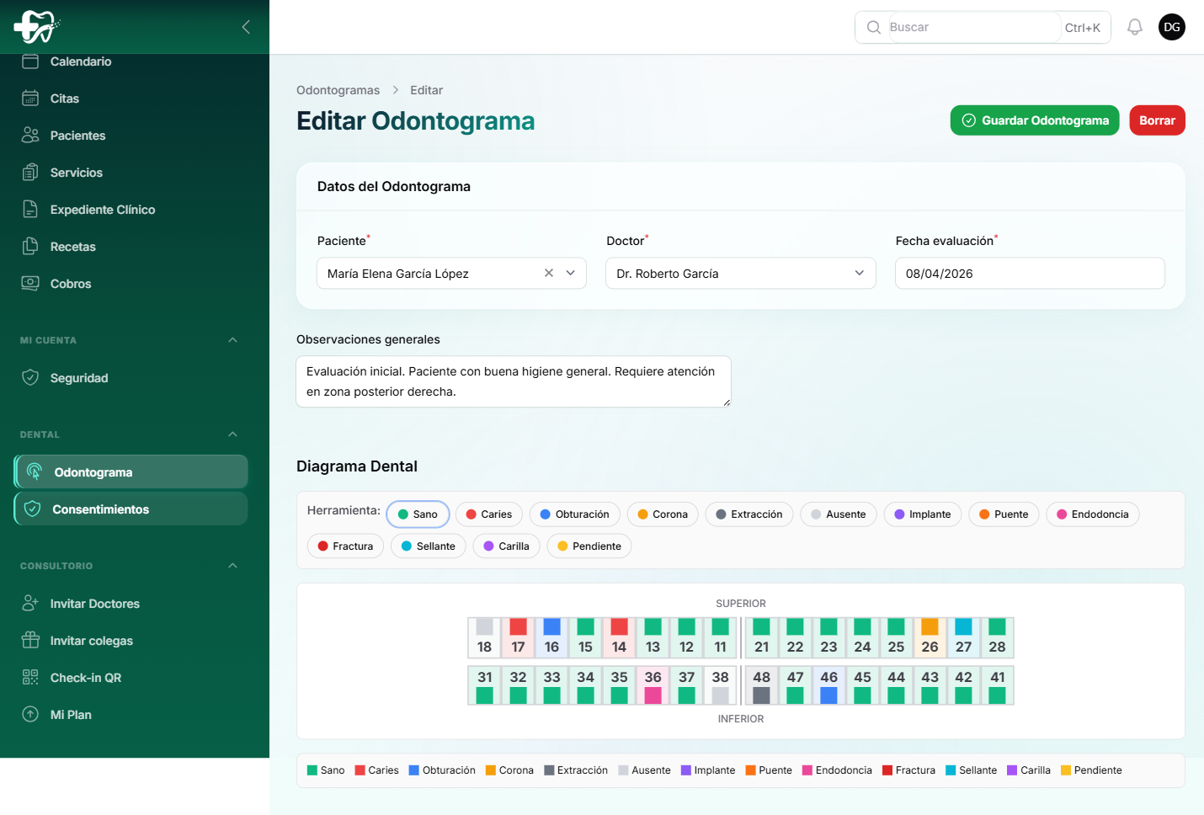Go to Odontogramas breadcrumb link
Image resolution: width=1204 pixels, height=815 pixels.
(x=338, y=90)
